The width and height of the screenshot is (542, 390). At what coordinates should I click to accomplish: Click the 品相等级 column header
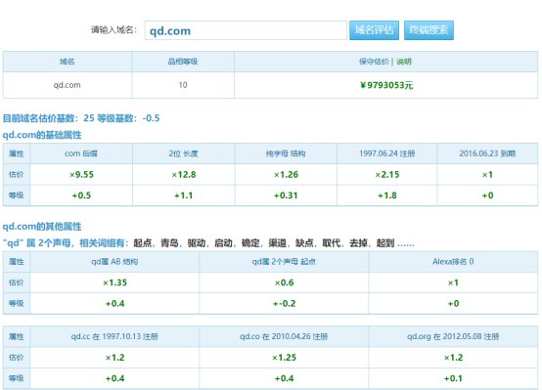183,62
